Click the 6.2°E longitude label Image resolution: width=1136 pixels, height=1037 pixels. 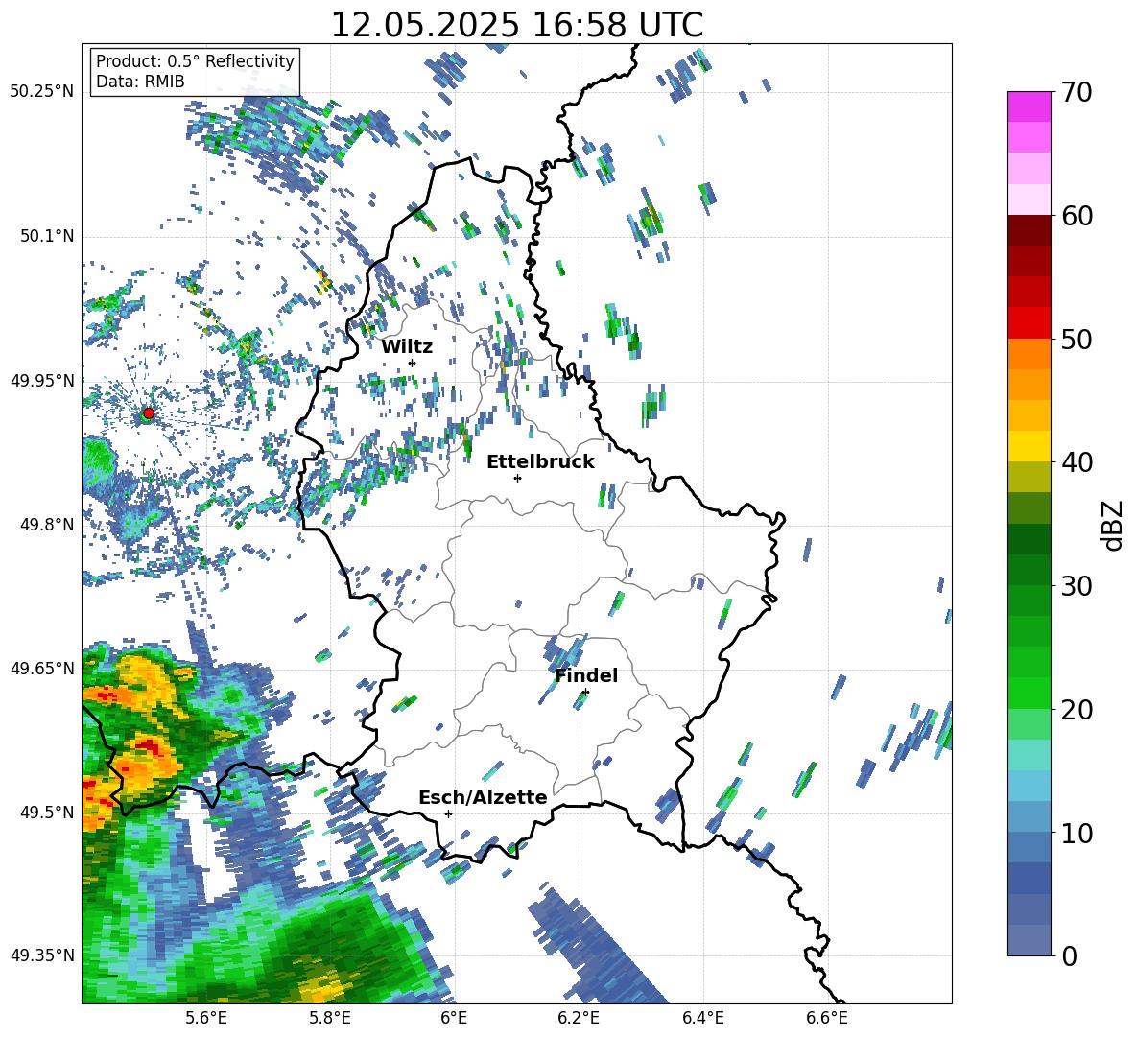(579, 1018)
